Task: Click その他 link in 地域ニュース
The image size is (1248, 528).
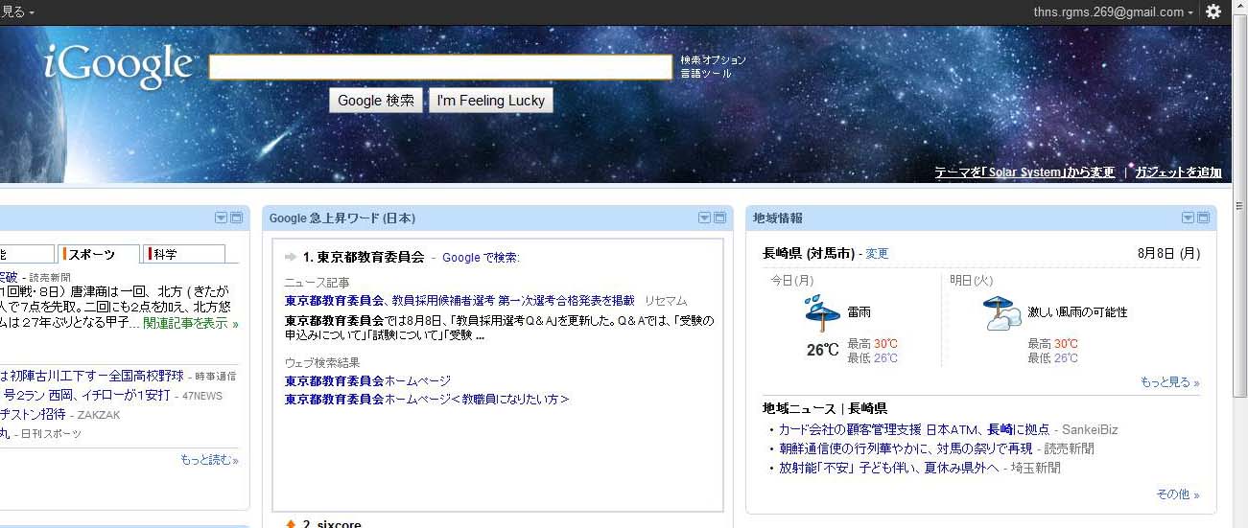Action: (x=1178, y=494)
